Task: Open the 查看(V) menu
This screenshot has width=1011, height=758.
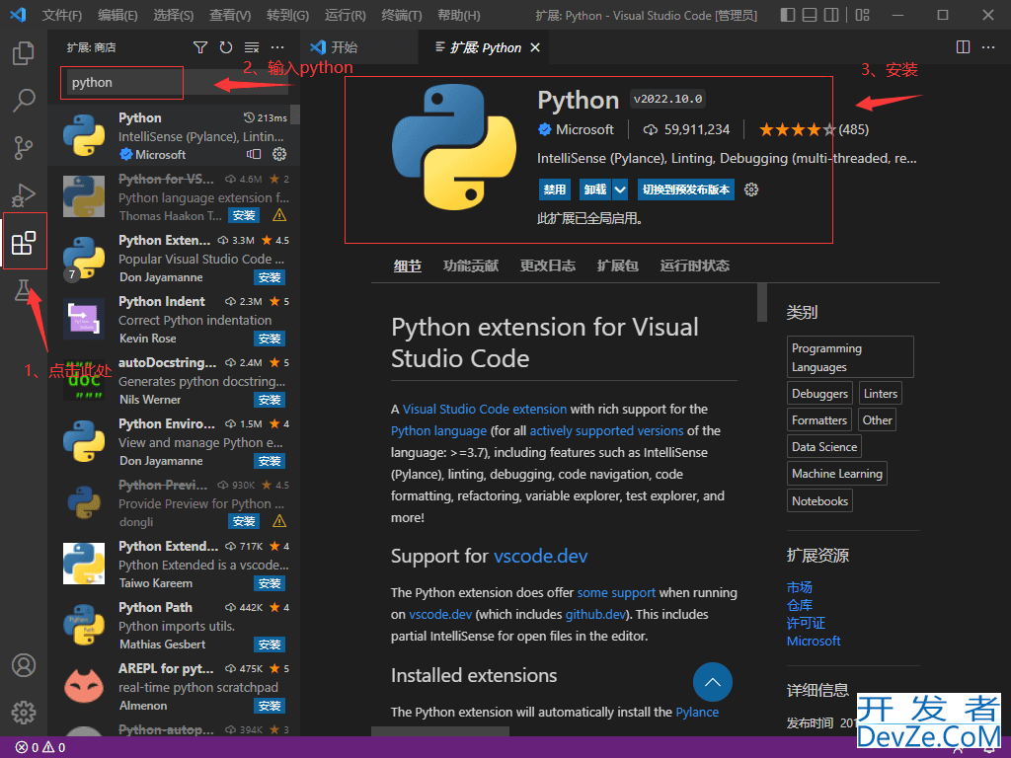Action: [x=230, y=15]
